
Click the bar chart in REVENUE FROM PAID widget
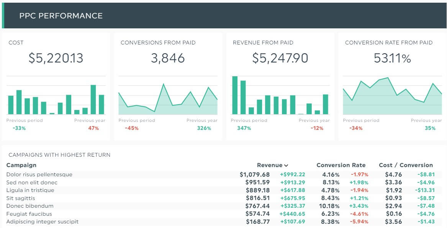(280, 96)
